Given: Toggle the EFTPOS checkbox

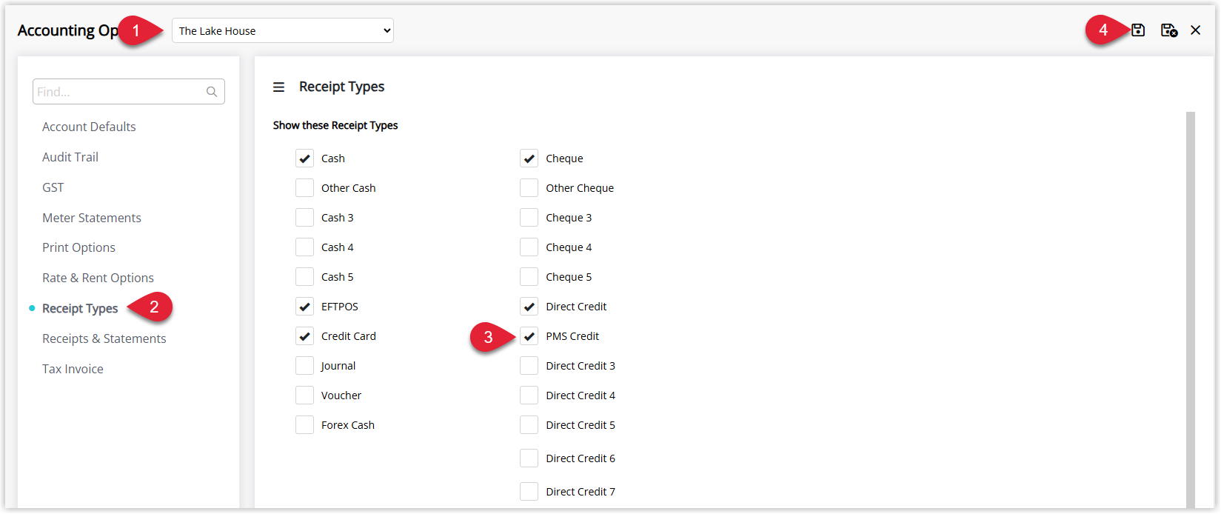Looking at the screenshot, I should tap(304, 307).
